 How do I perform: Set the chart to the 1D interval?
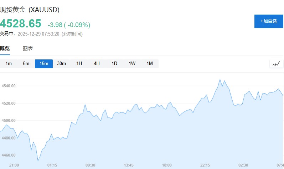[x=114, y=64]
